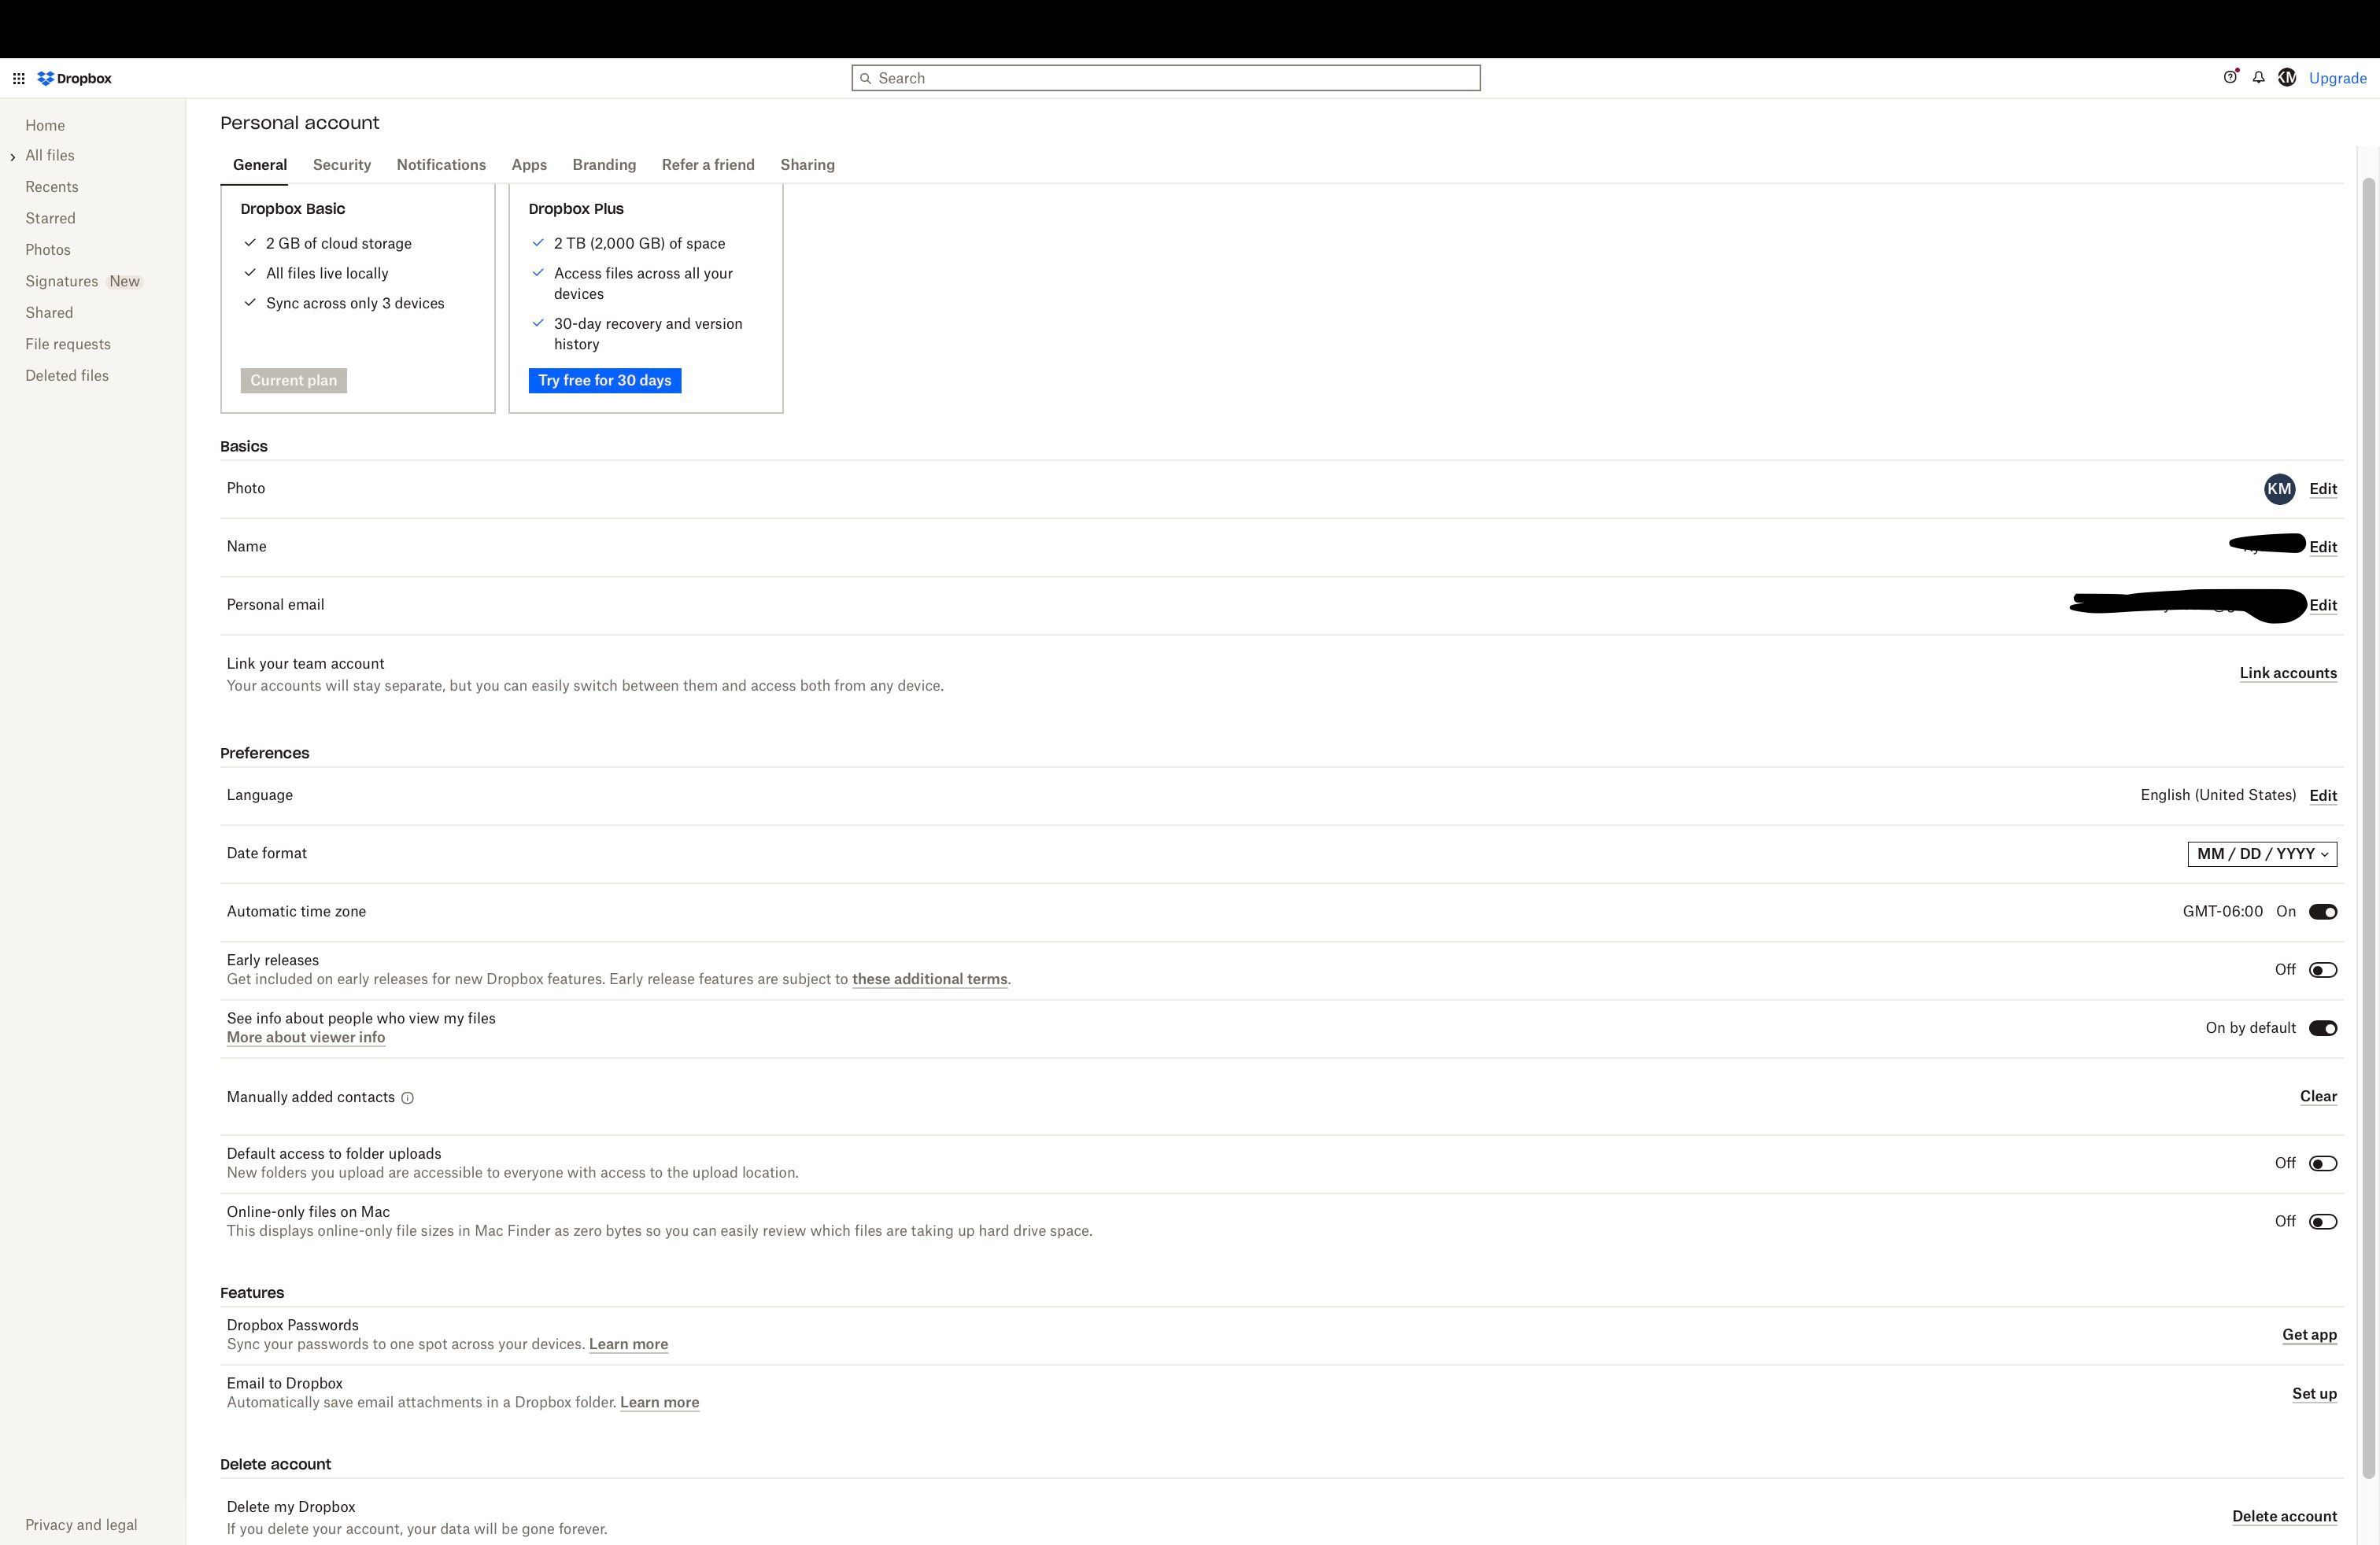Click the user profile avatar icon
This screenshot has width=2380, height=1545.
(2286, 76)
